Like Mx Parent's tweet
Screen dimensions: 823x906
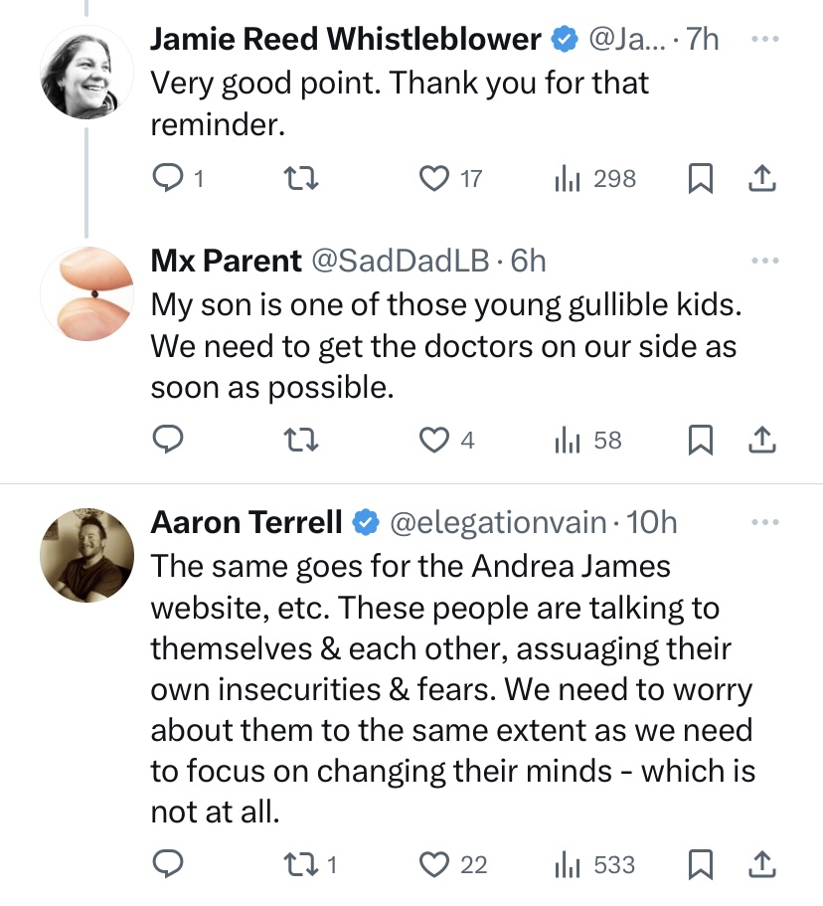coord(433,440)
